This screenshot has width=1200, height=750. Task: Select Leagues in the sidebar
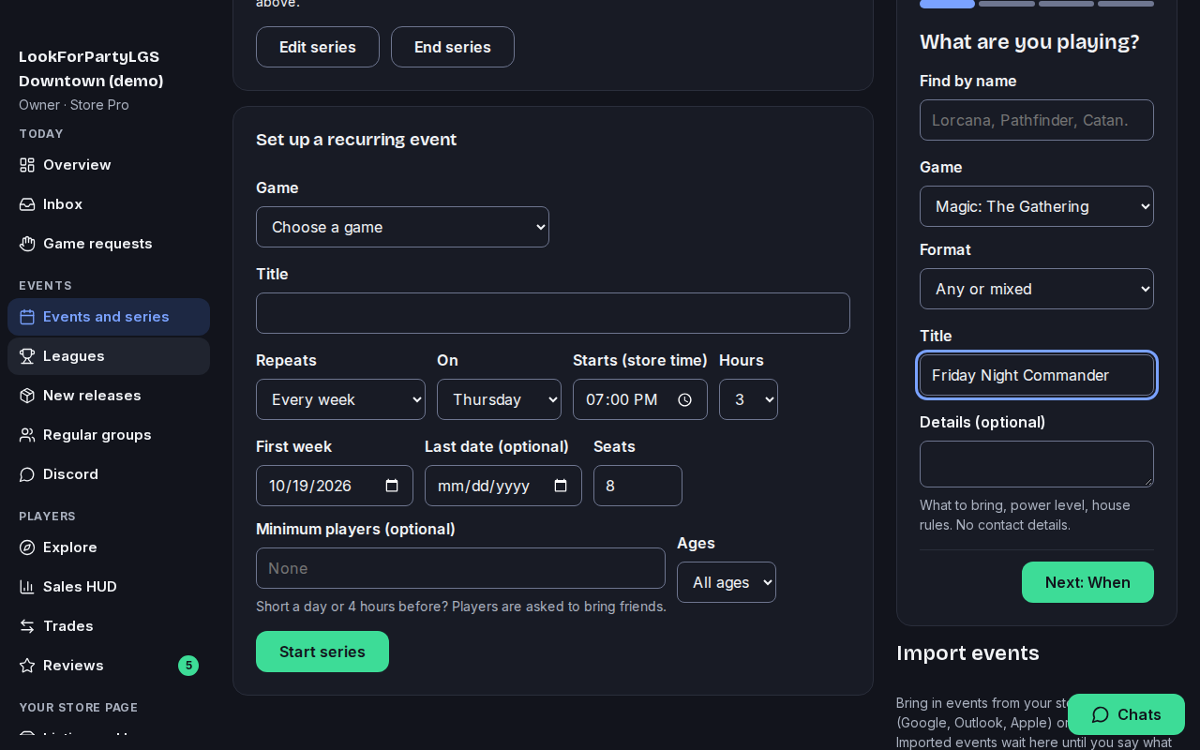click(109, 356)
